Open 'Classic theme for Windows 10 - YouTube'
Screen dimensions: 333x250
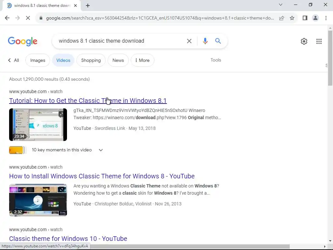tap(68, 239)
